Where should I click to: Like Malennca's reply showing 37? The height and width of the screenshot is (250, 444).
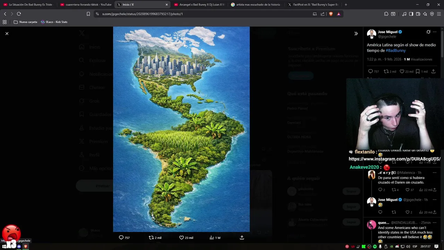[x=408, y=190]
